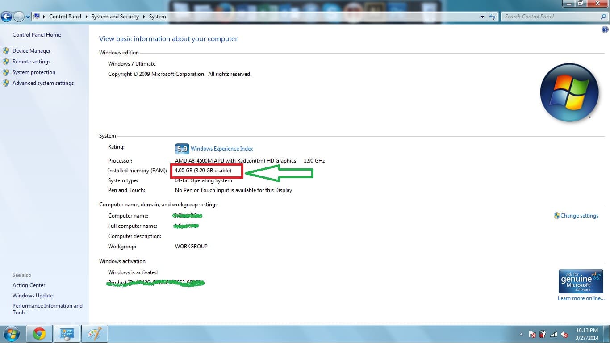This screenshot has width=610, height=343.
Task: Click the 'WORKGROUP' value
Action: [x=191, y=247]
